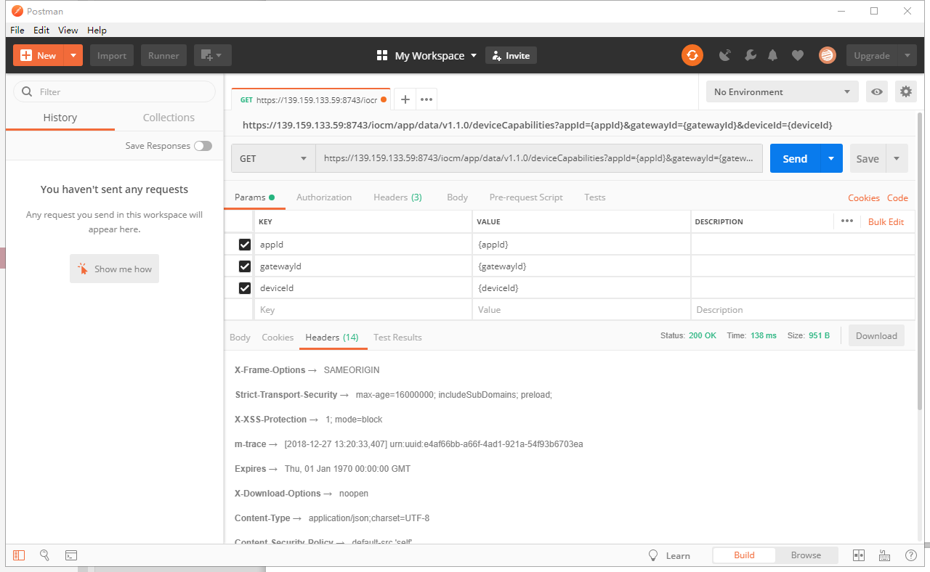Uncheck the deviceId parameter checkbox
The width and height of the screenshot is (930, 572).
pyautogui.click(x=245, y=288)
